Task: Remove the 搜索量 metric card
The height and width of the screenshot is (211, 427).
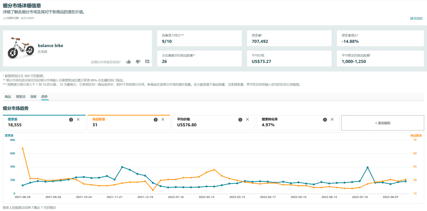Action: [x=78, y=120]
